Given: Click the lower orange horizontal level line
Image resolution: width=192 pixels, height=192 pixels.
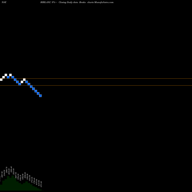Looking at the screenshot, I should [96, 85].
